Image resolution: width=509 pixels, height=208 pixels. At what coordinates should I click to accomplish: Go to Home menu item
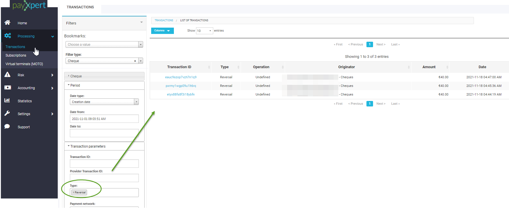click(22, 23)
